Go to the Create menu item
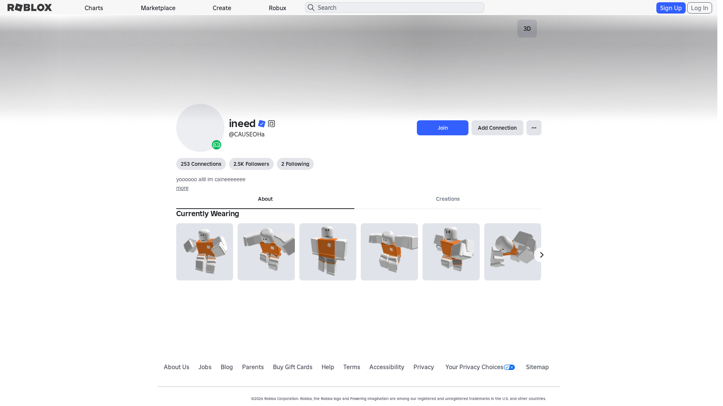This screenshot has height=406, width=723. pos(222,8)
